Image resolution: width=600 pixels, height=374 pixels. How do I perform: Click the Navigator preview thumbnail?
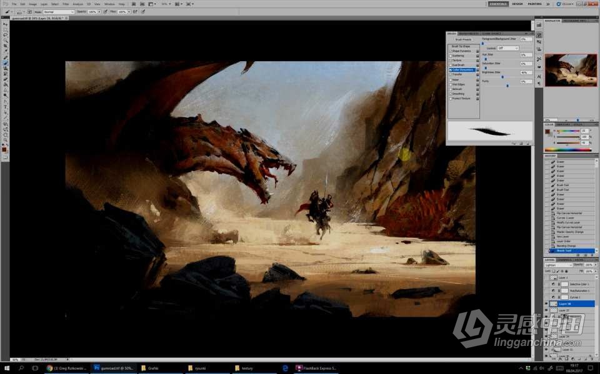(571, 70)
